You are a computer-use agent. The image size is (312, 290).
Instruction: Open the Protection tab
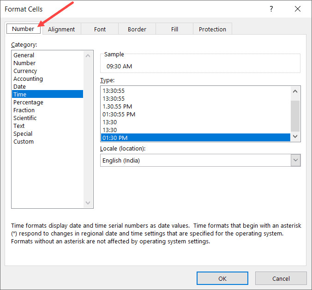[x=212, y=29]
